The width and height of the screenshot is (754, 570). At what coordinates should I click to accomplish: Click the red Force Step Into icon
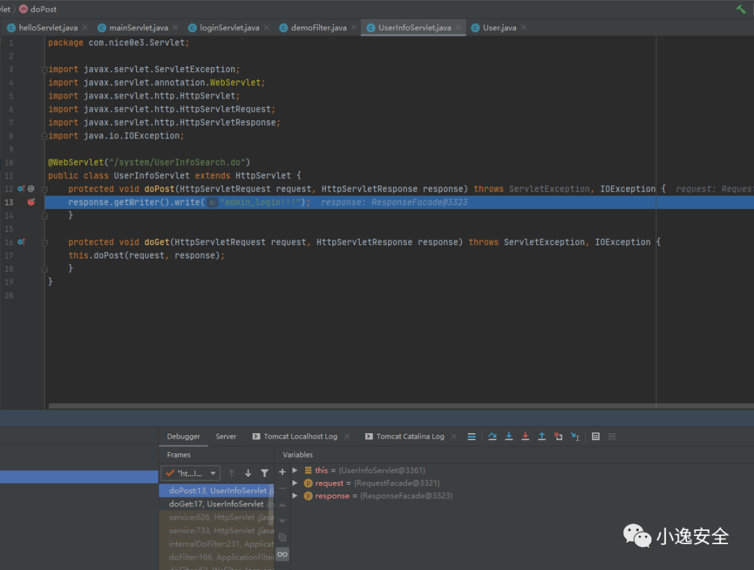[525, 437]
